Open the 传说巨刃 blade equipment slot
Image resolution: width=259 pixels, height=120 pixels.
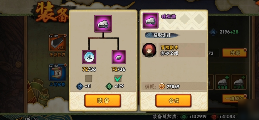(x=57, y=43)
